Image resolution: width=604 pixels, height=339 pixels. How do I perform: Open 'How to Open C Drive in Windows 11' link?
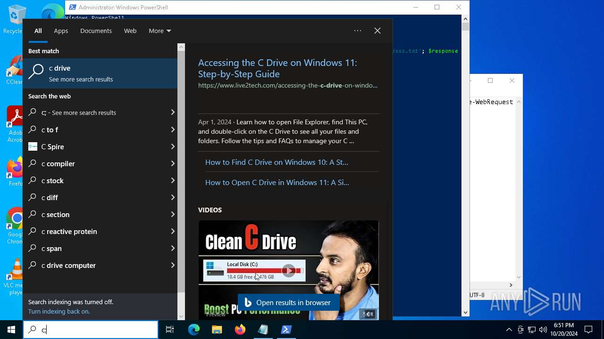277,182
